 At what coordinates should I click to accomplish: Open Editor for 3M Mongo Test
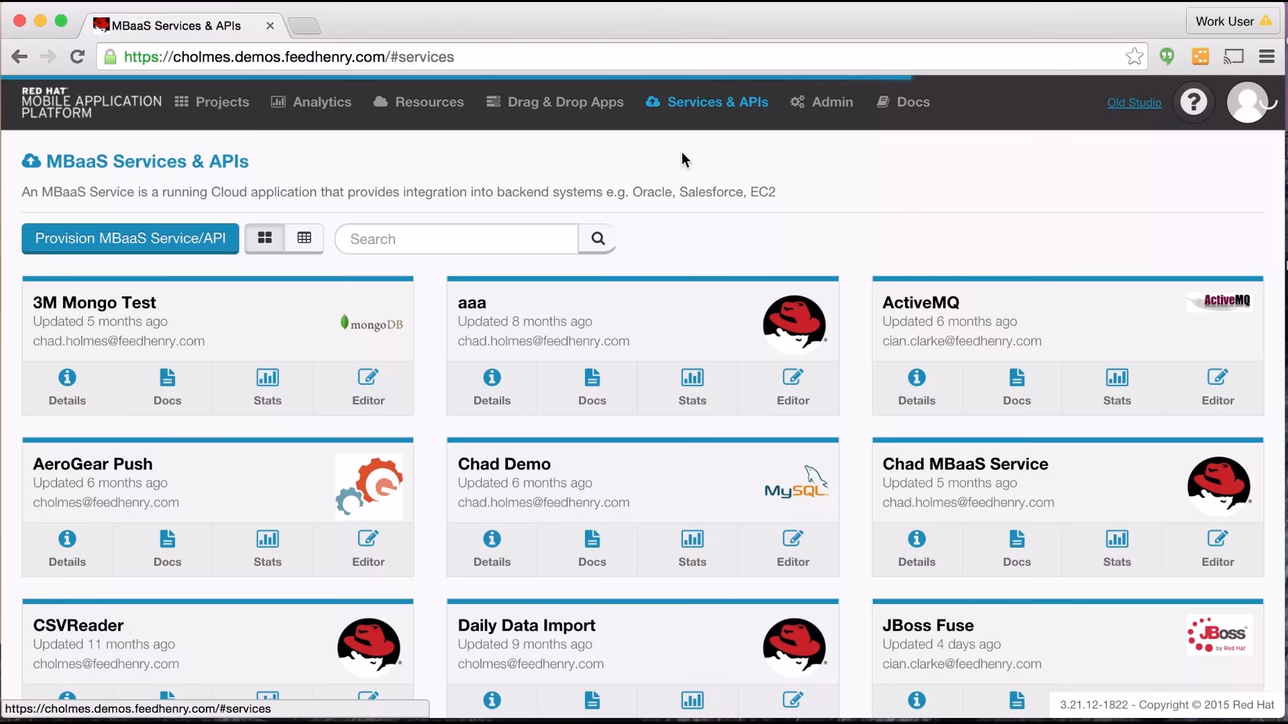point(368,388)
